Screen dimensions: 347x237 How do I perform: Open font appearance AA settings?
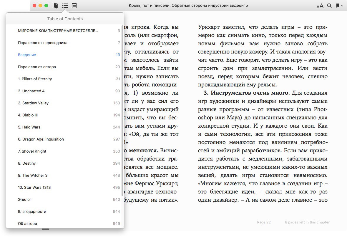pos(320,6)
